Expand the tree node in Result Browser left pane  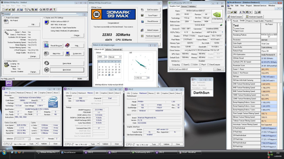click(x=228, y=20)
